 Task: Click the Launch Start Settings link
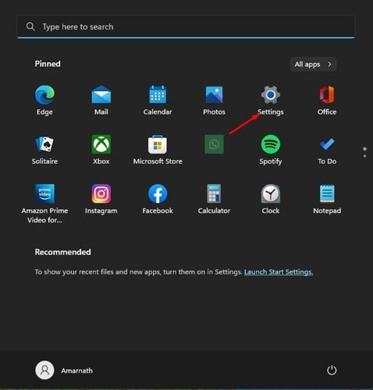tap(279, 272)
